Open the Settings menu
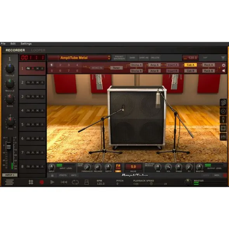Image resolution: width=229 pixels, height=229 pixels. 26,44
